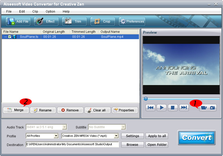Expand the Audio Track dropdown
Screen dimensions: 223x156
point(64,127)
